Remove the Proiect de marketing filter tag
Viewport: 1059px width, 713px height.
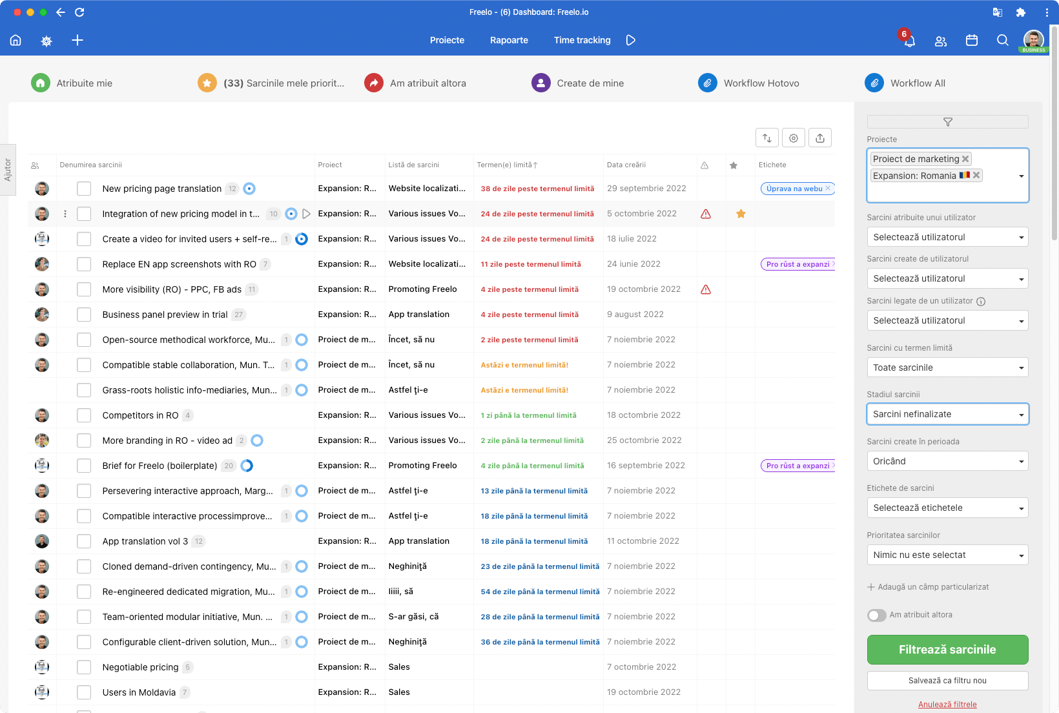tap(965, 159)
